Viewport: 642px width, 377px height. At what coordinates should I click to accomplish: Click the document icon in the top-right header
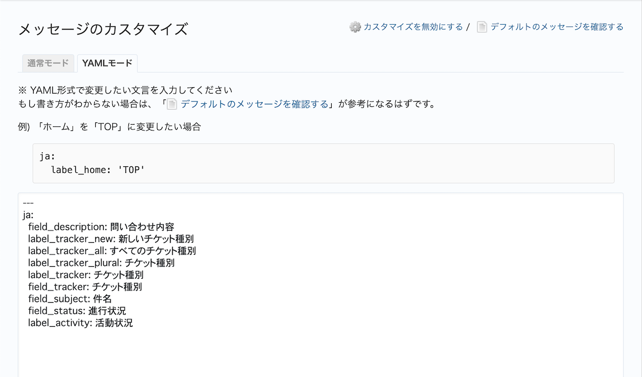click(x=482, y=27)
